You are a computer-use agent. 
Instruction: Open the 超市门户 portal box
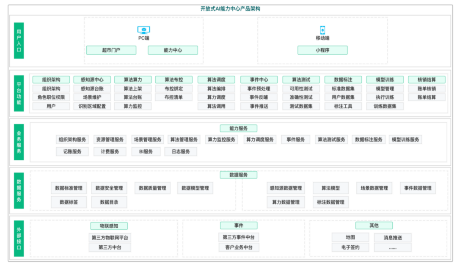click(111, 50)
